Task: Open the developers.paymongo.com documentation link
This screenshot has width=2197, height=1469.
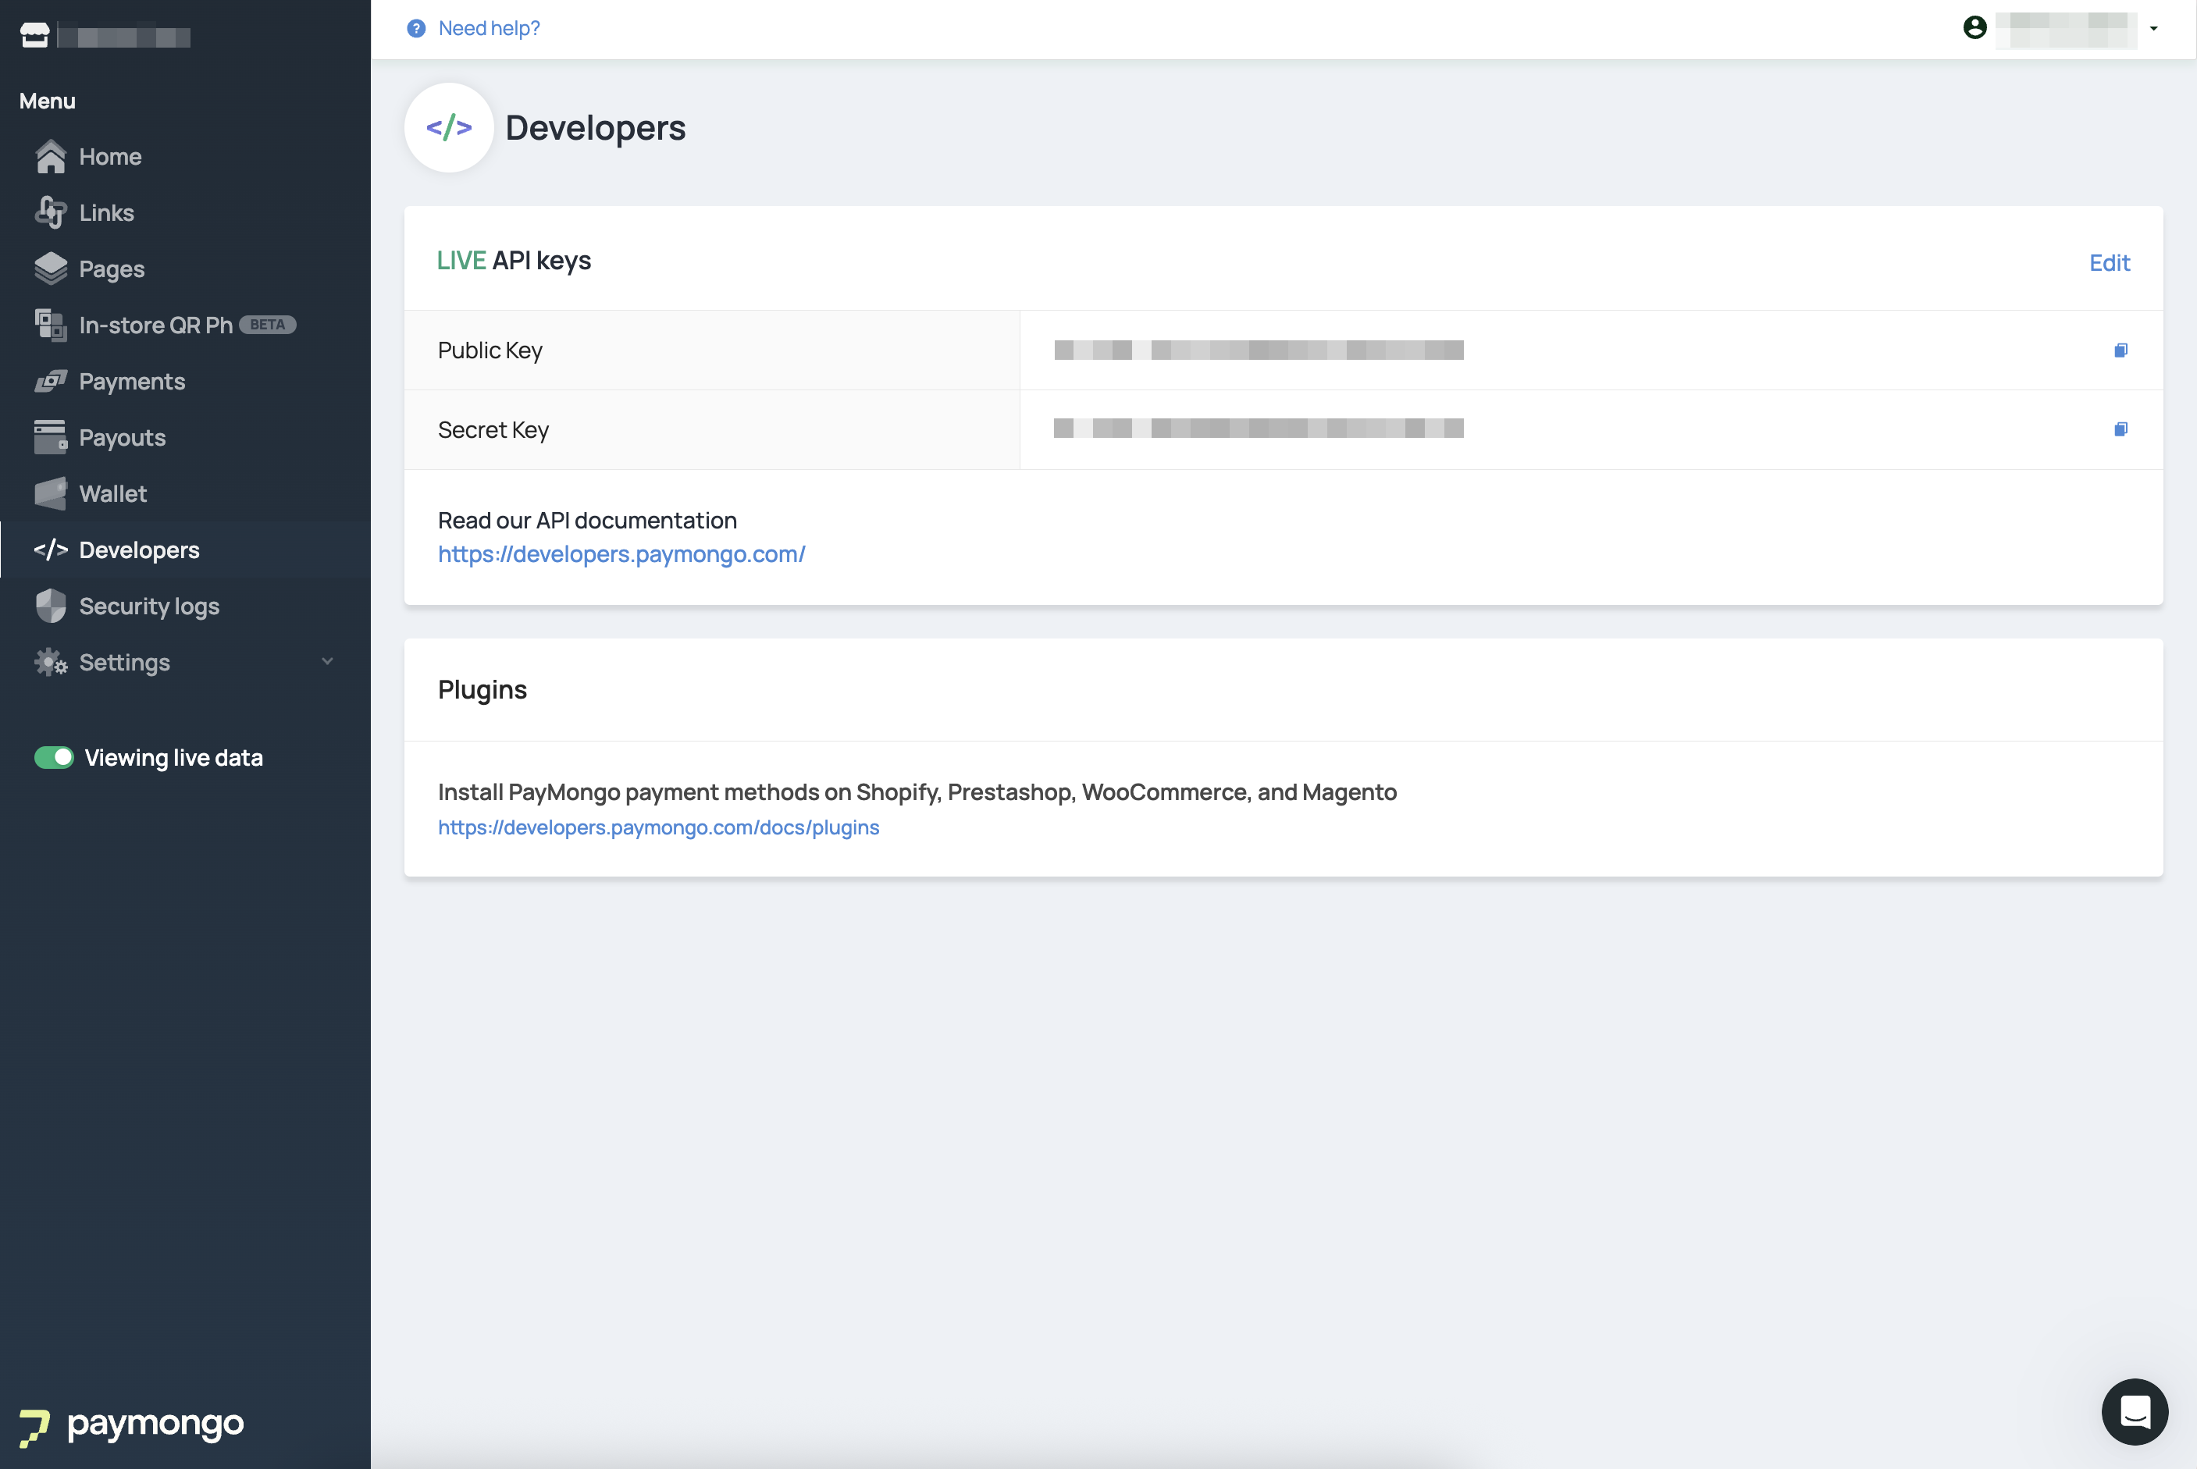Action: [x=621, y=555]
